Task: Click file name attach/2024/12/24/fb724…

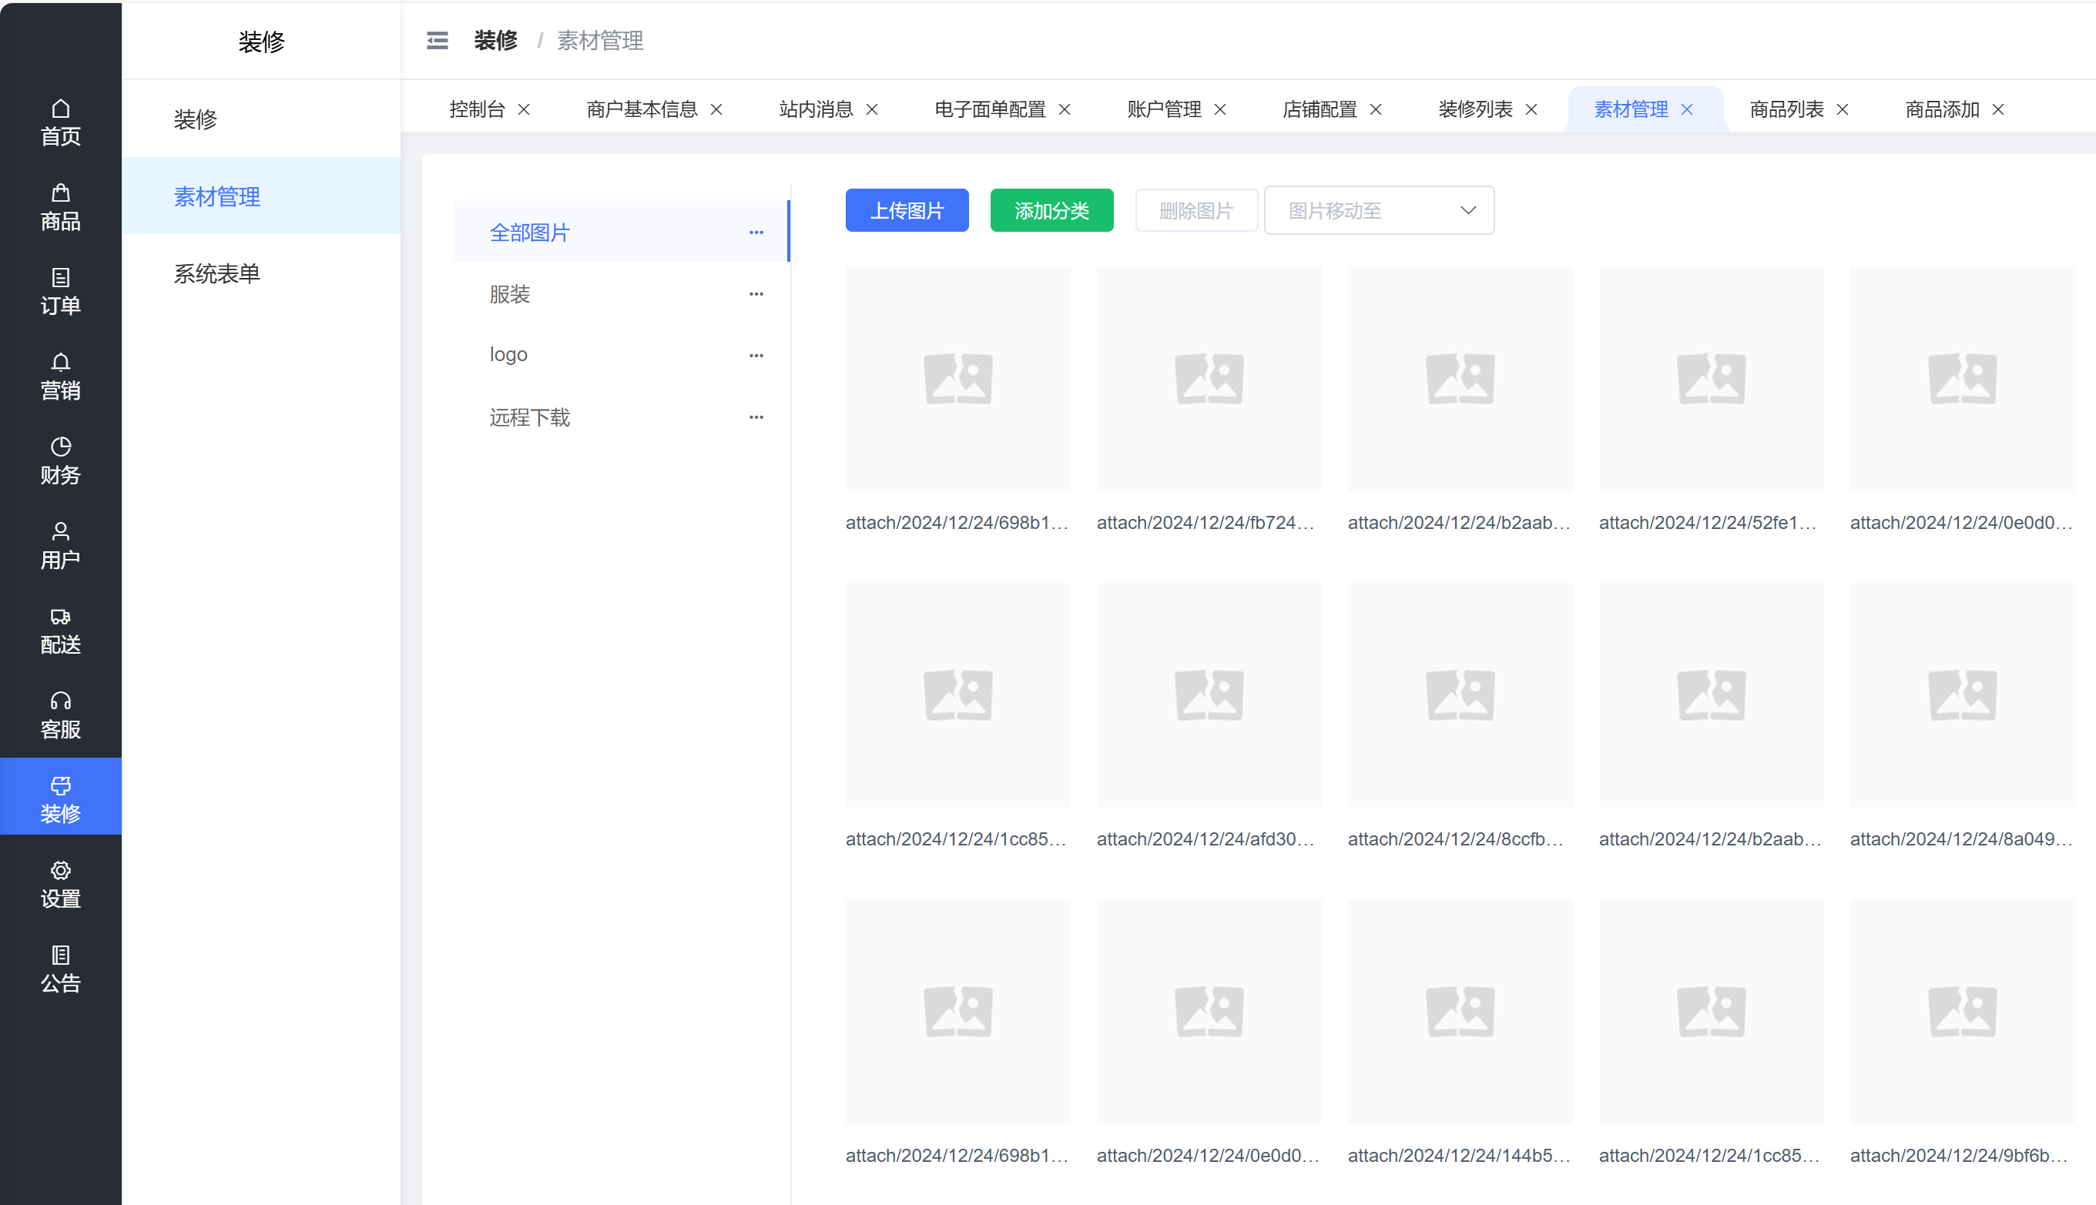Action: point(1206,522)
